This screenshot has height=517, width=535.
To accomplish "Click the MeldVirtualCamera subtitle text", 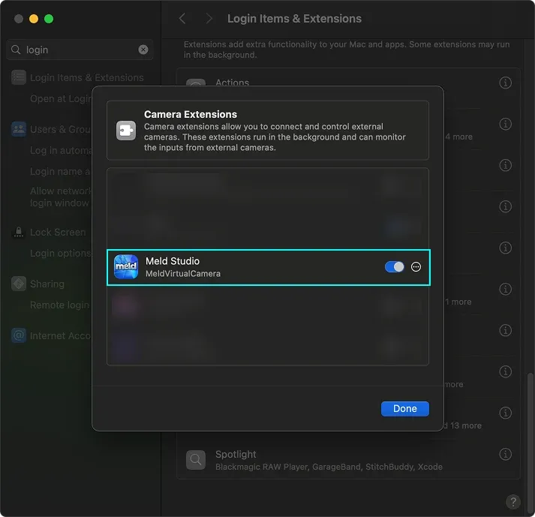I will [x=183, y=274].
